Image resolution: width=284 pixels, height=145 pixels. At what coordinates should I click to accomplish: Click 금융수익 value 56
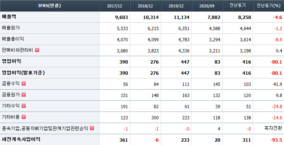(x=125, y=84)
